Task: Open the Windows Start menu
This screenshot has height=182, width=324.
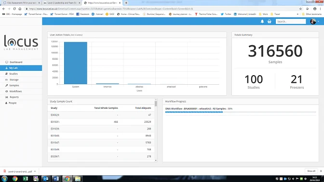Action: (x=4, y=179)
